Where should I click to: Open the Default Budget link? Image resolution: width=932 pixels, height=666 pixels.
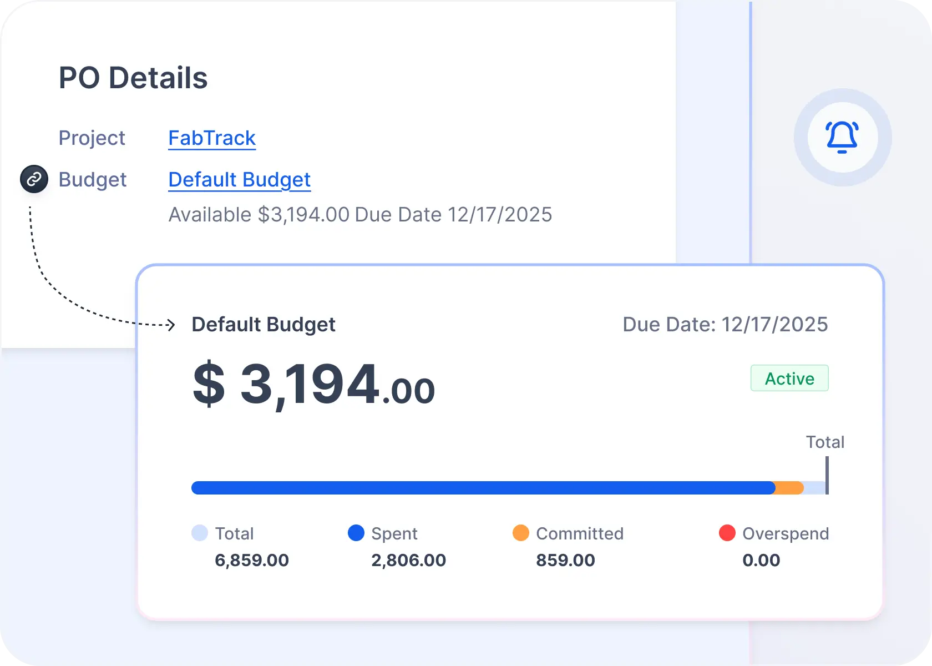point(239,180)
